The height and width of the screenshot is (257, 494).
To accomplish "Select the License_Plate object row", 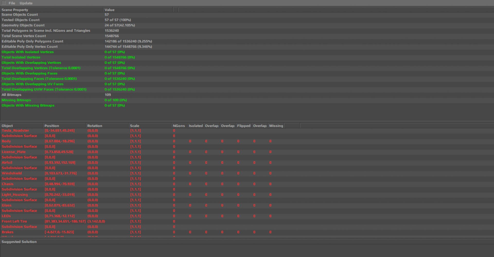I will click(x=247, y=152).
